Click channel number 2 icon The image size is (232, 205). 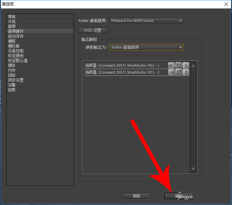[186, 72]
